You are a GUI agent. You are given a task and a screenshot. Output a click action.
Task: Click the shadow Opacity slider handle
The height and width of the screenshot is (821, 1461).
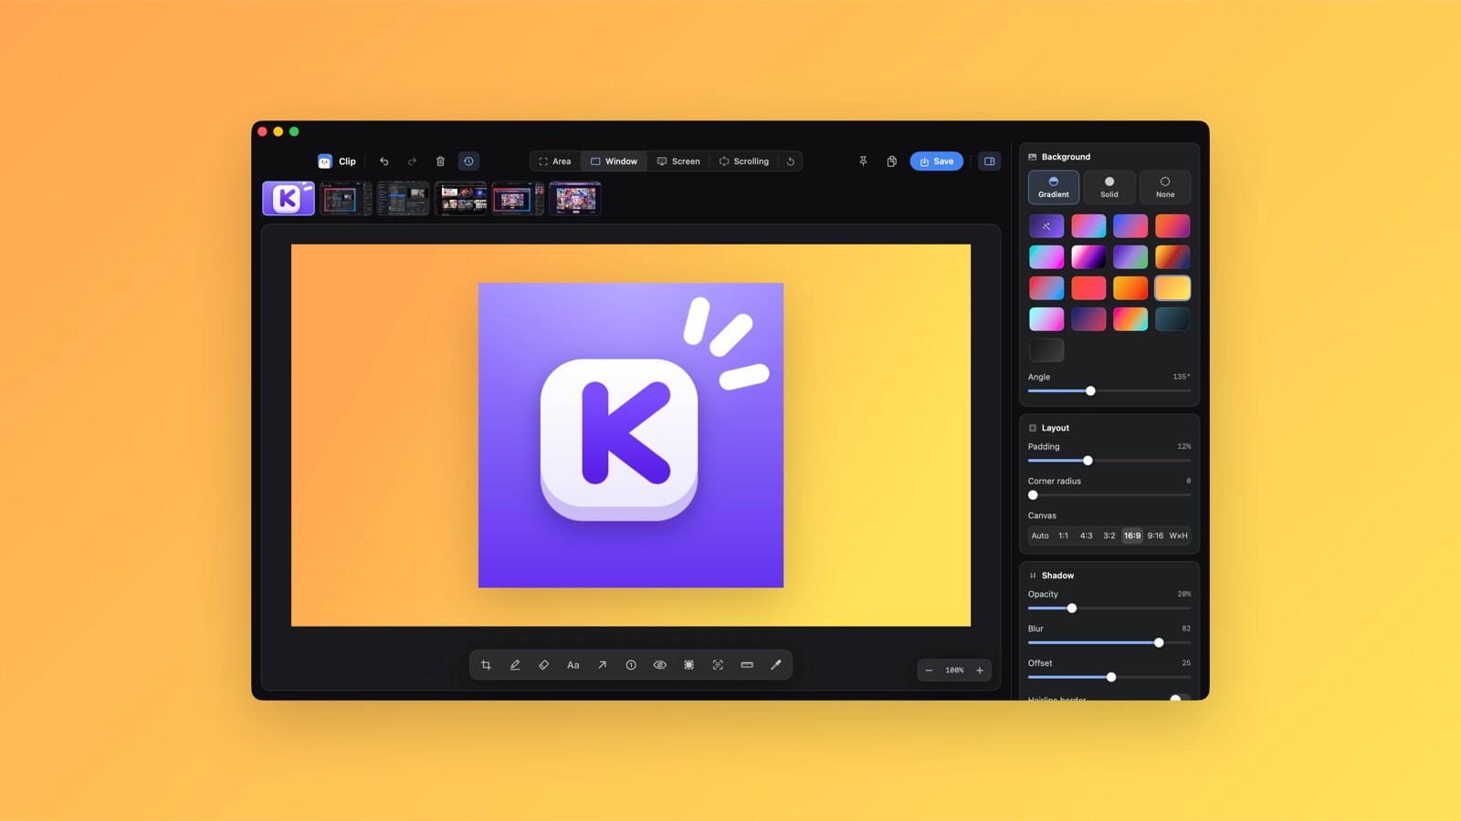[x=1072, y=608]
